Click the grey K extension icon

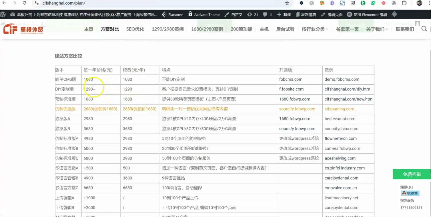[312, 3]
